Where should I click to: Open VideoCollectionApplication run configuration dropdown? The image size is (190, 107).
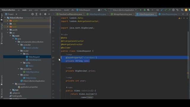pos(123,10)
